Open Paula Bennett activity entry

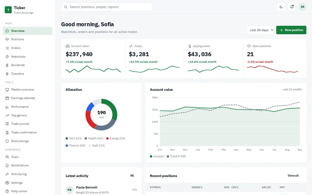coord(101,190)
